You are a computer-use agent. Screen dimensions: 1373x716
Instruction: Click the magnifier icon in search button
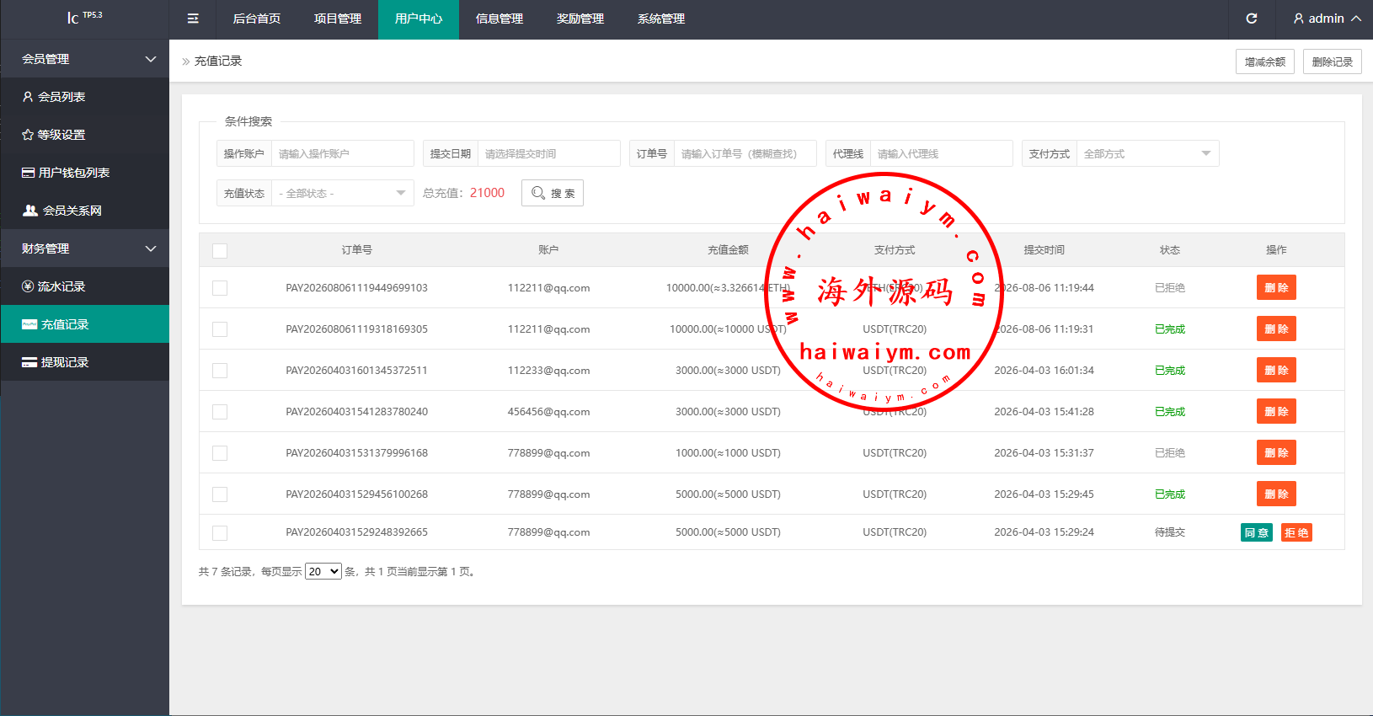[538, 193]
